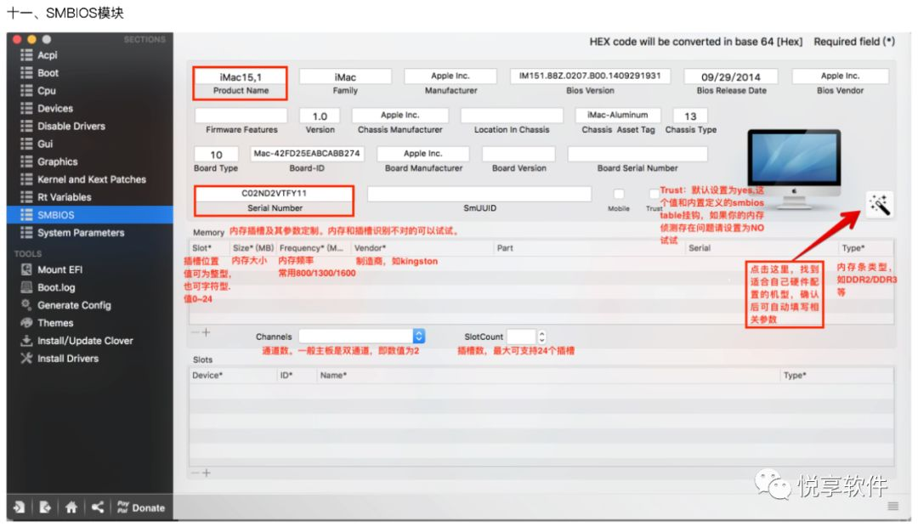Click the Slots table Device column header
Image resolution: width=918 pixels, height=527 pixels.
coord(233,375)
